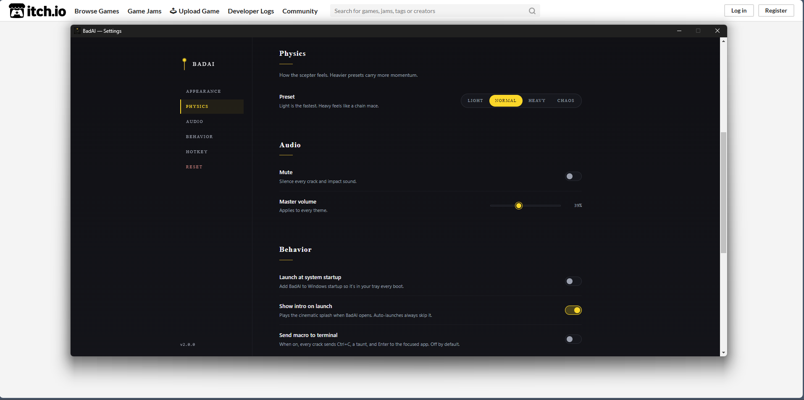The width and height of the screenshot is (804, 400).
Task: Click the Physics section heading
Action: coord(292,54)
